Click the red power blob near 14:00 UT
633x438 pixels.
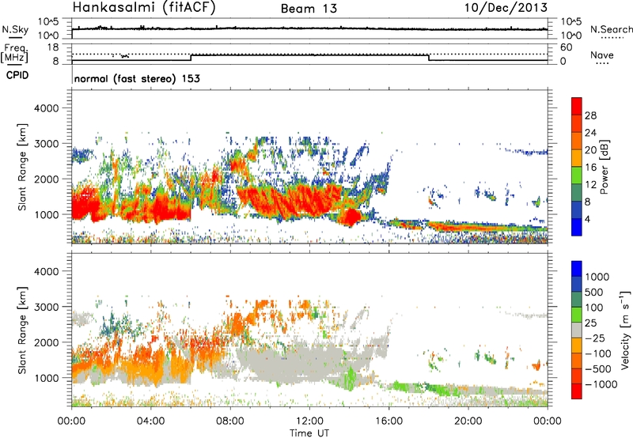(x=351, y=217)
